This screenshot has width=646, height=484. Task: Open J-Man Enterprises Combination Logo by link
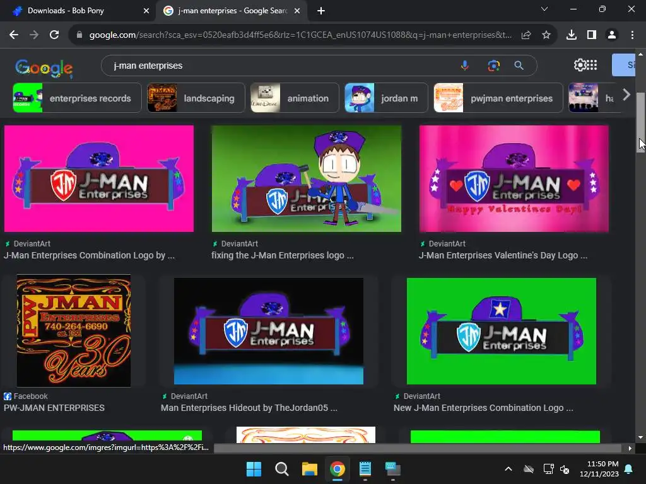click(x=89, y=255)
